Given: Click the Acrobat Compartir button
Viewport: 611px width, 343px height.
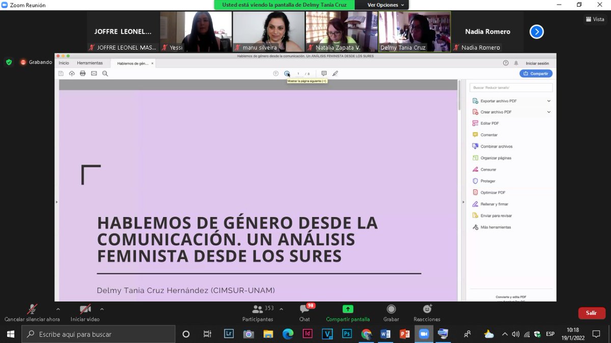Looking at the screenshot, I should pyautogui.click(x=536, y=73).
